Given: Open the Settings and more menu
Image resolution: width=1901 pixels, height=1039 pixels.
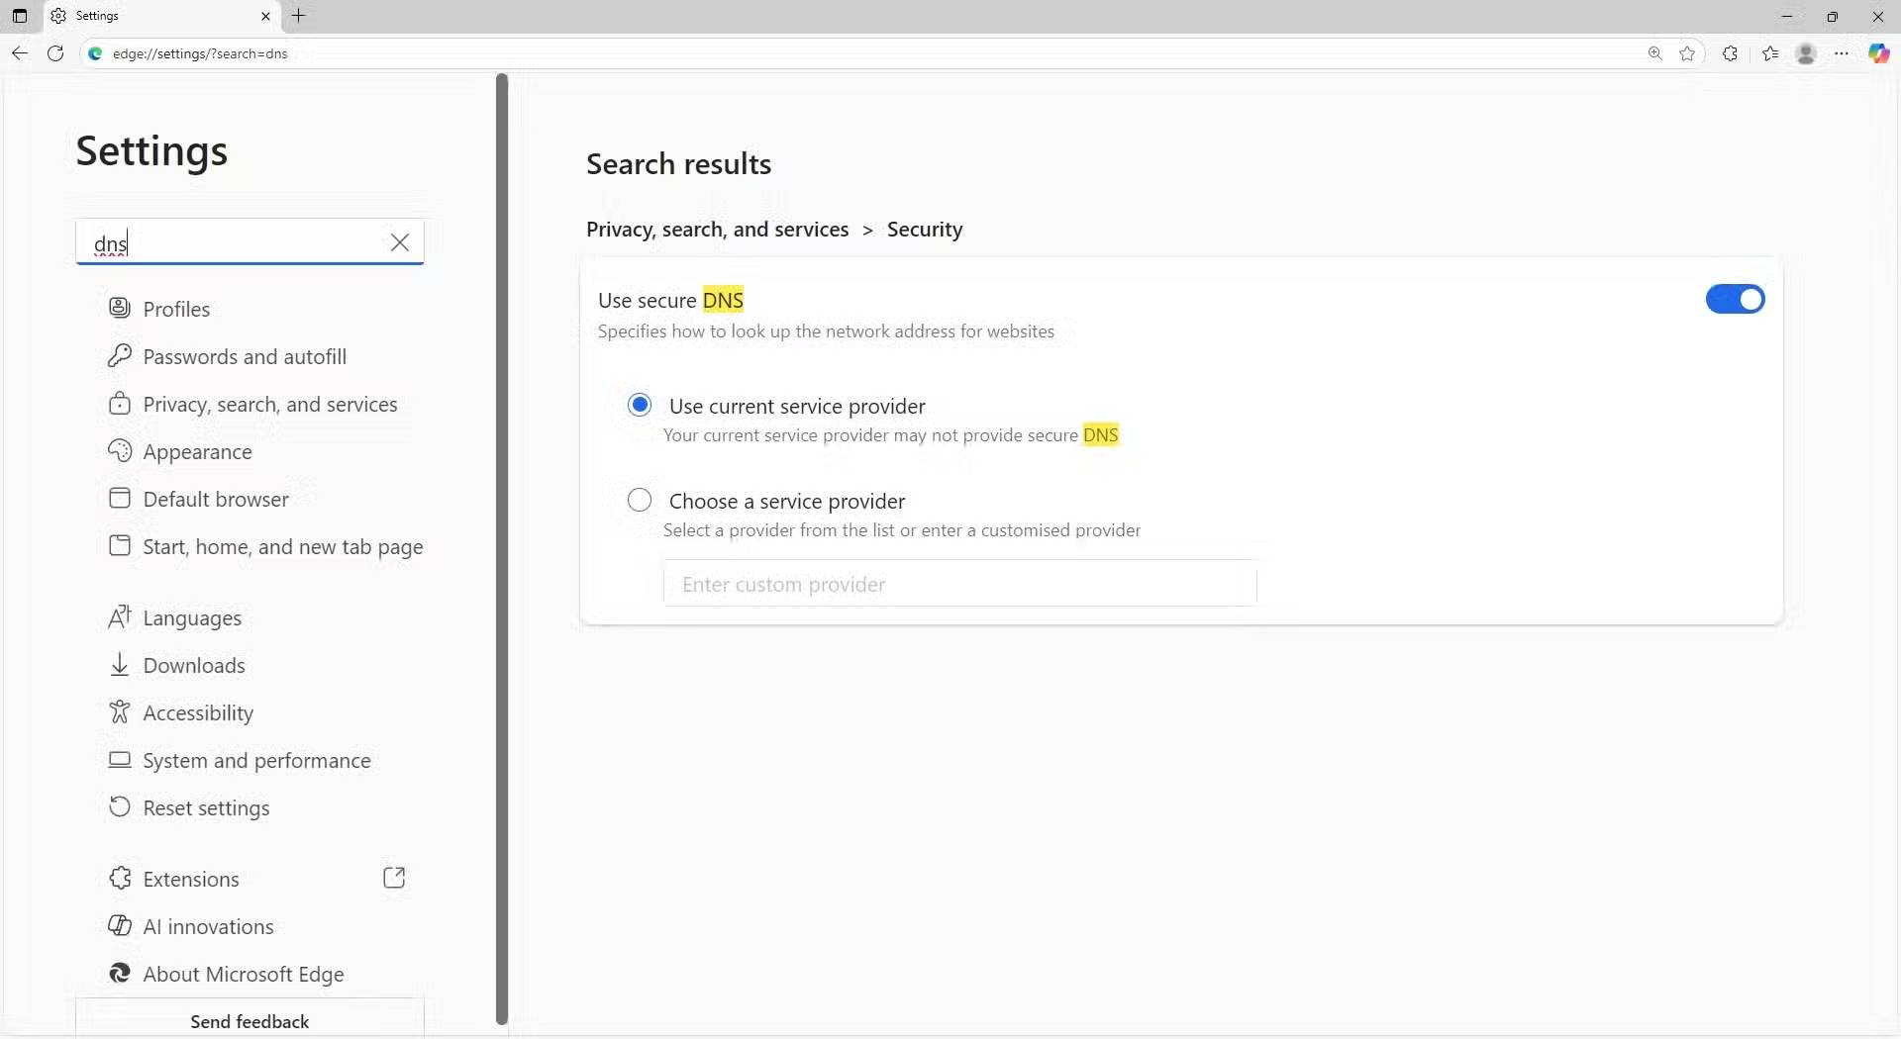Looking at the screenshot, I should click(1843, 53).
